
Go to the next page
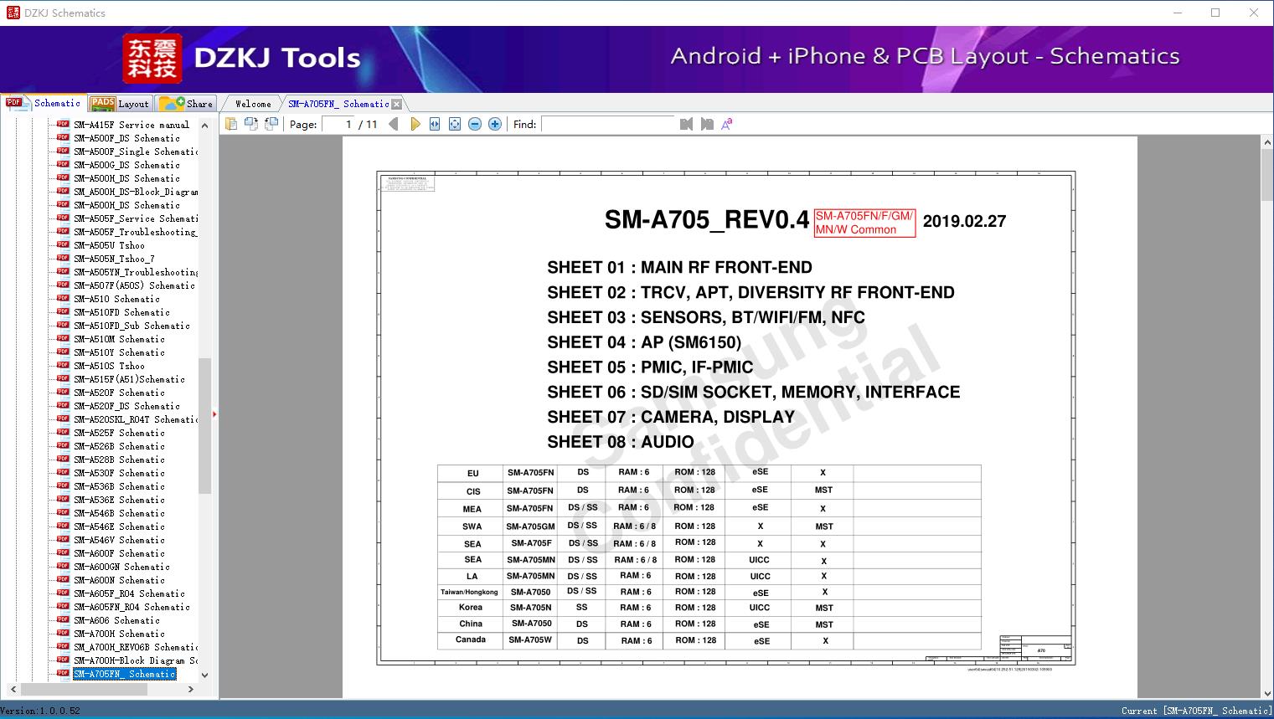[415, 124]
